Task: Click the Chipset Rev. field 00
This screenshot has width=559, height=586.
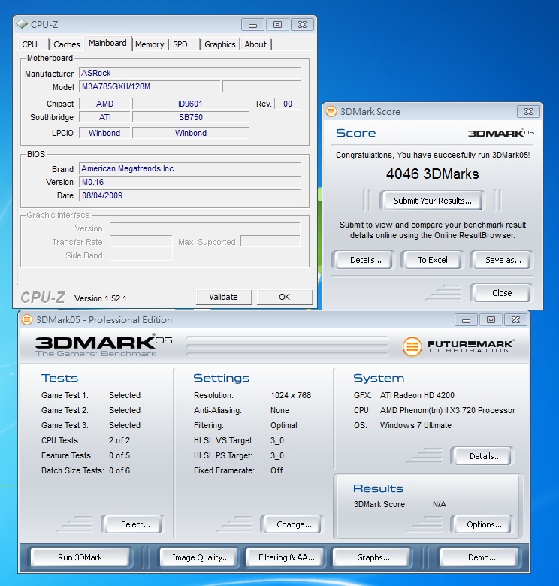Action: click(288, 104)
